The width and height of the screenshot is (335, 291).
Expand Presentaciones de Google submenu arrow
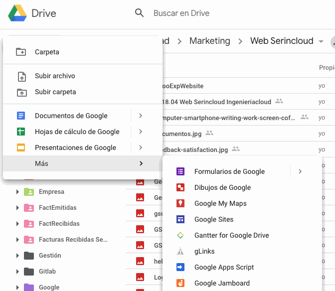tap(141, 147)
